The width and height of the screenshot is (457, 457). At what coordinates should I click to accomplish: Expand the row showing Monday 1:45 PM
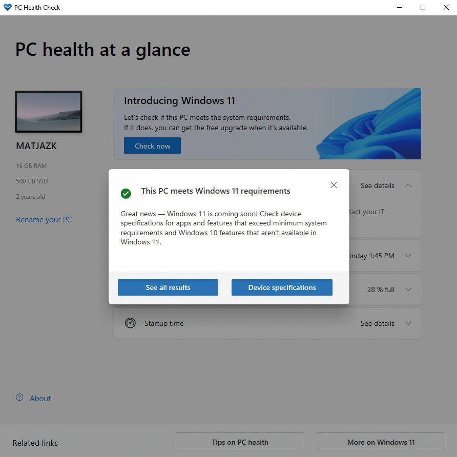coord(408,256)
